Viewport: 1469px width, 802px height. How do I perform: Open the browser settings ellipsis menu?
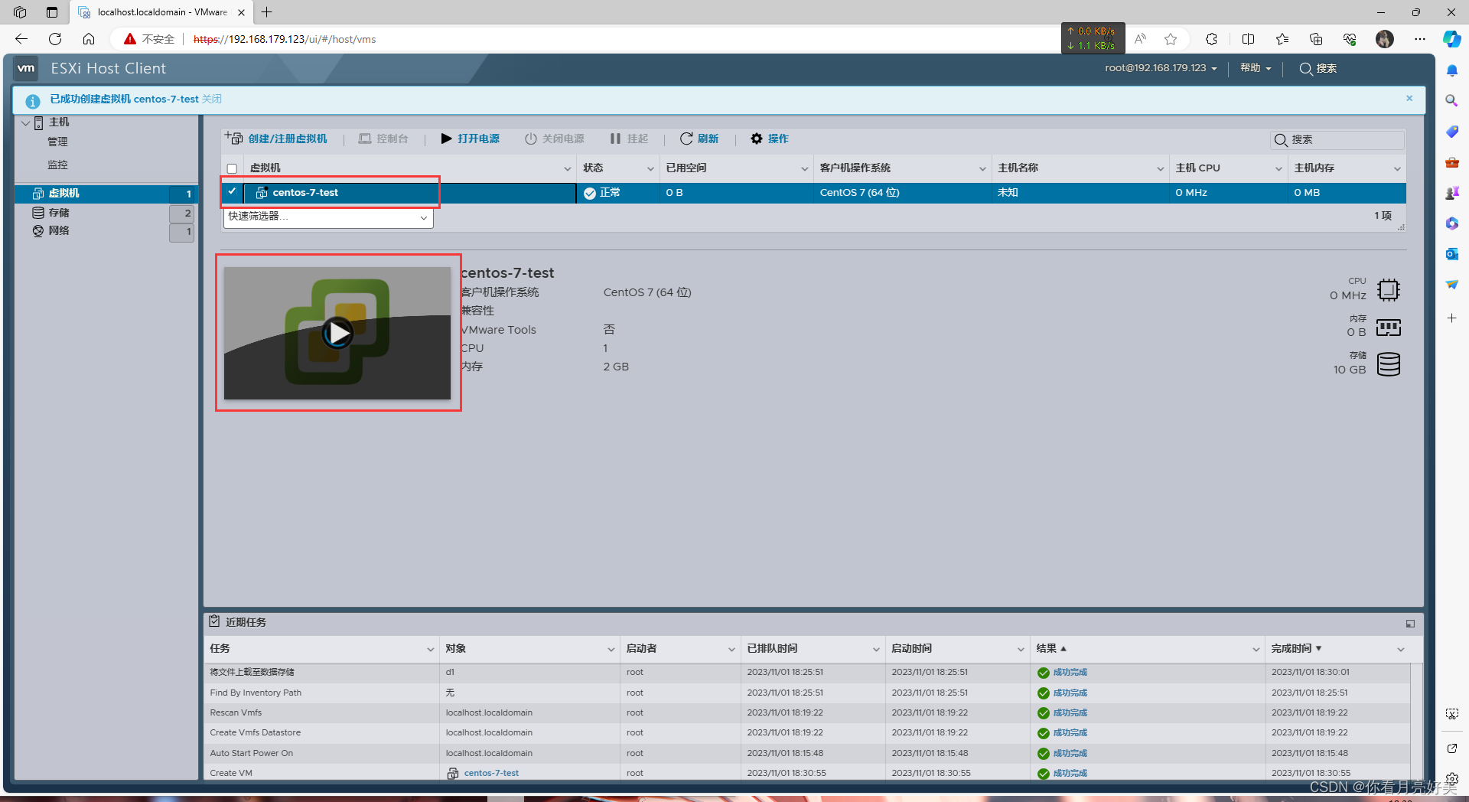pyautogui.click(x=1420, y=39)
